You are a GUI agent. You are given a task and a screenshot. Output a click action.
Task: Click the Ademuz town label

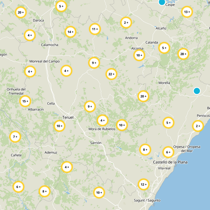click(51, 153)
